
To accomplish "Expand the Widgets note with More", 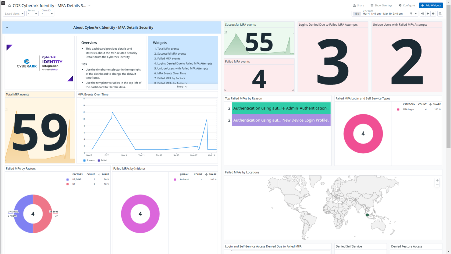I will coord(182,87).
